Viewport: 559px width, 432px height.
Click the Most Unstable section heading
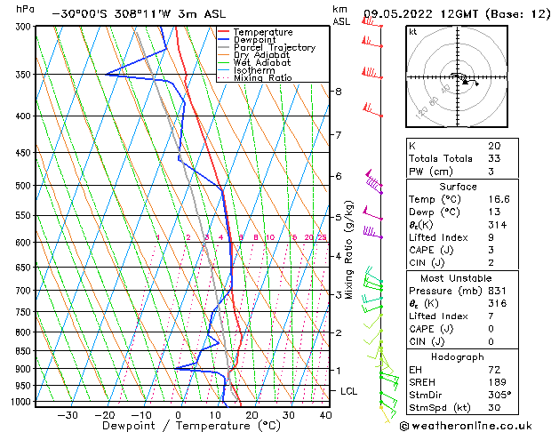pyautogui.click(x=456, y=278)
